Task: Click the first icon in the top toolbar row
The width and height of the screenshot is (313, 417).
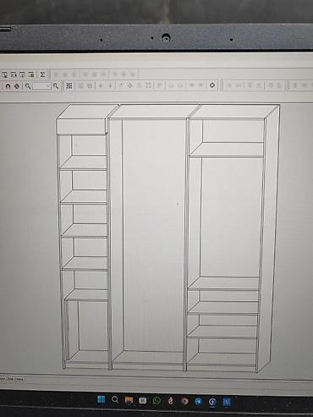Action: pos(4,74)
